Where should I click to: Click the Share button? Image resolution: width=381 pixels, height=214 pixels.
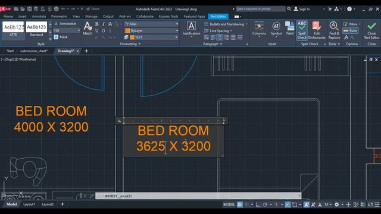point(93,9)
